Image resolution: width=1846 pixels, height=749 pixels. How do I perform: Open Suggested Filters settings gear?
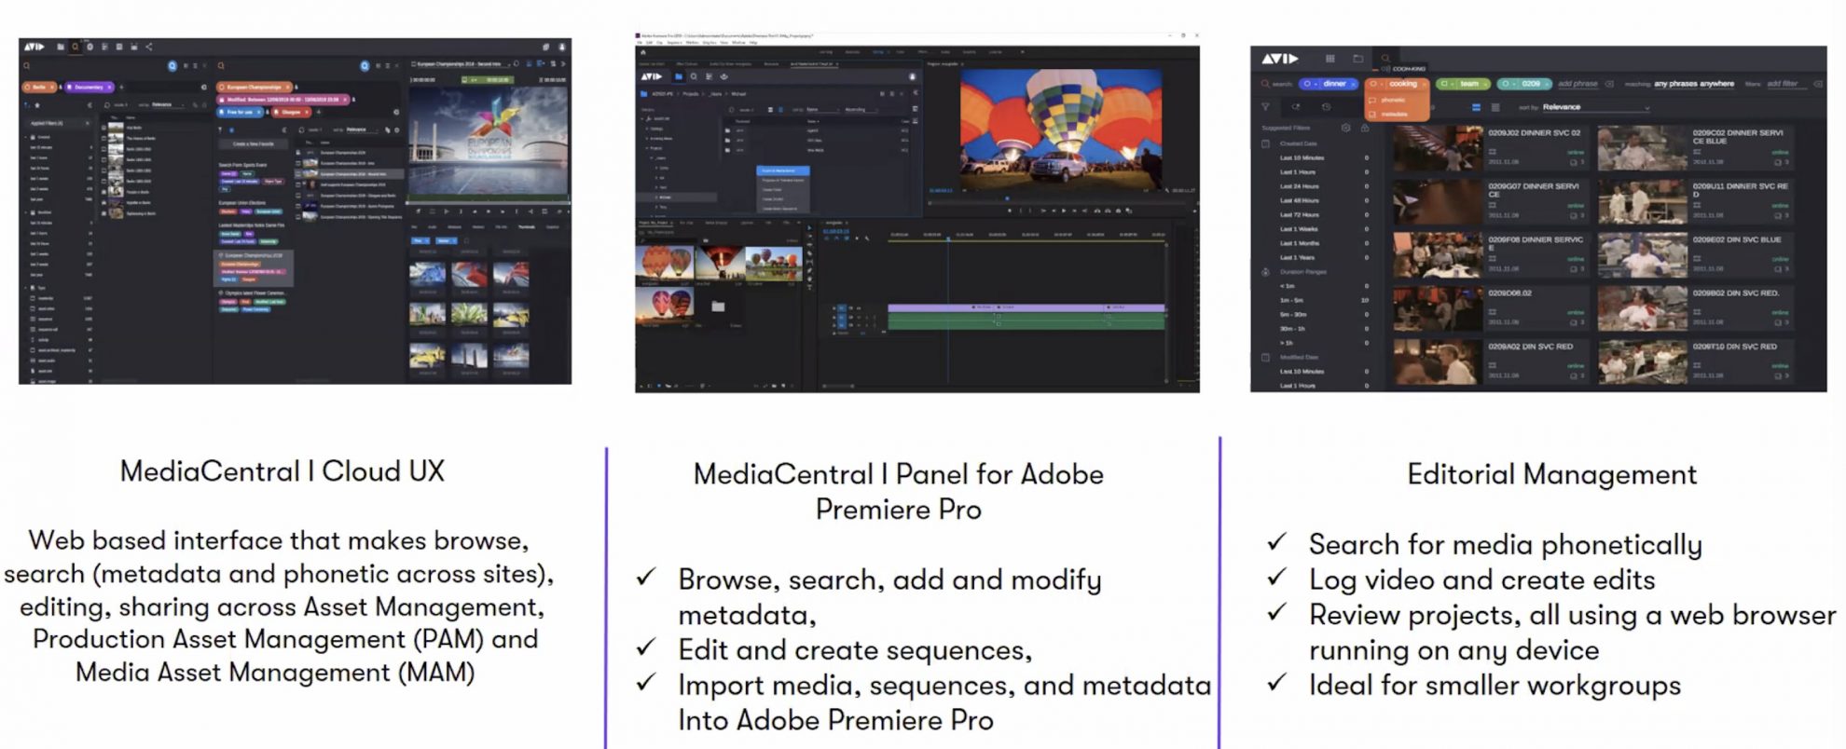(1345, 128)
